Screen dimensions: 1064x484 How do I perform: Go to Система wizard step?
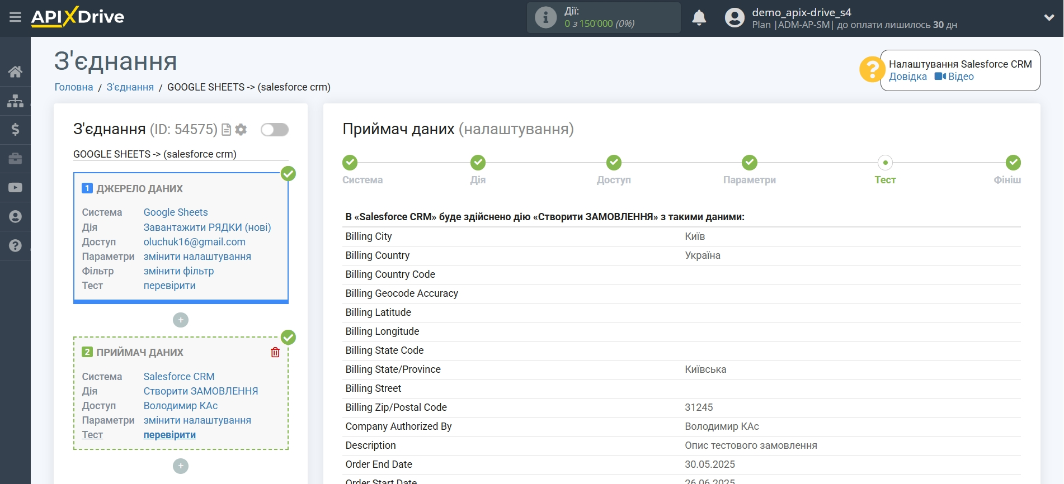point(350,163)
